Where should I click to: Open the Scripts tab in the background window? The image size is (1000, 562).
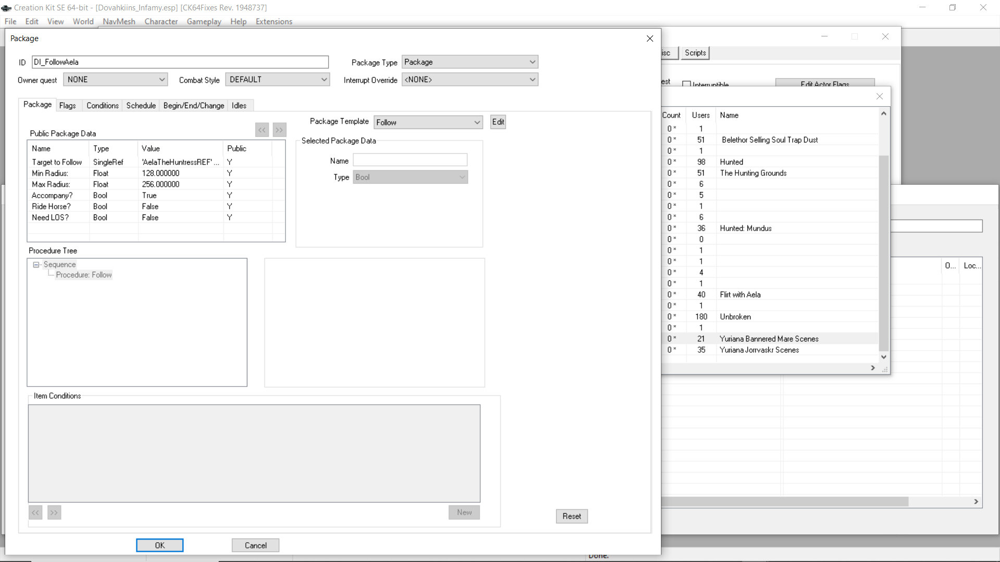[695, 53]
